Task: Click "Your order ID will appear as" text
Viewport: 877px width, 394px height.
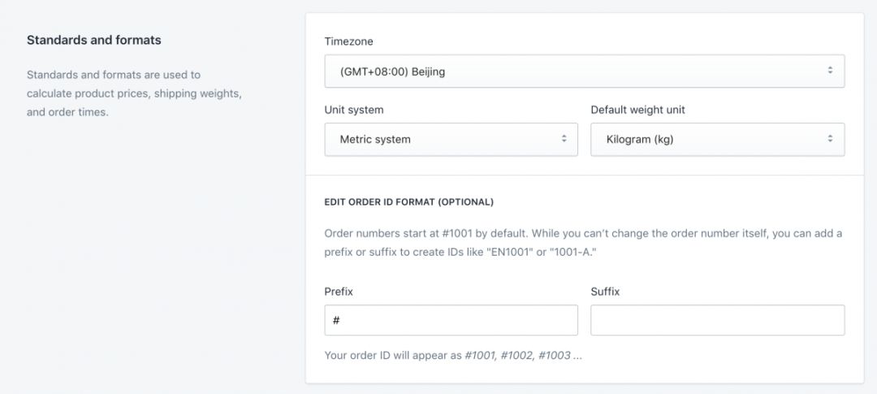Action: tap(393, 355)
